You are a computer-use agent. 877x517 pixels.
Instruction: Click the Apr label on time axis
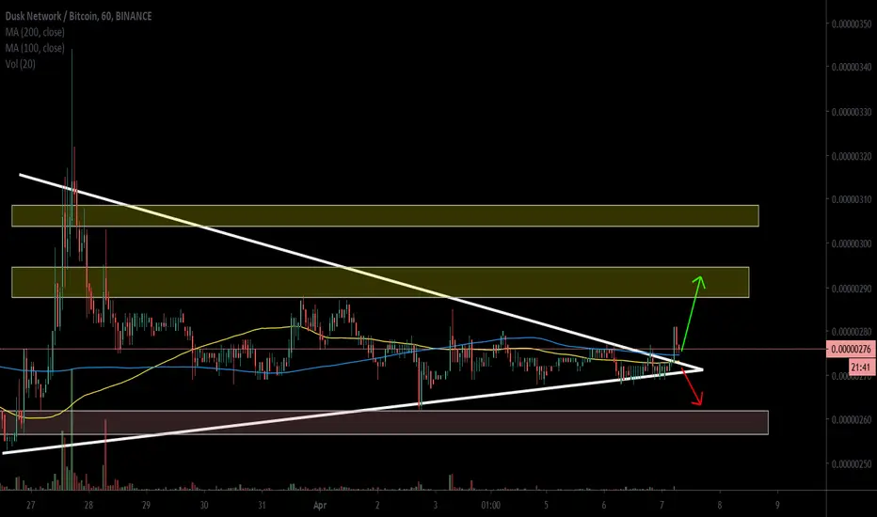coord(319,506)
